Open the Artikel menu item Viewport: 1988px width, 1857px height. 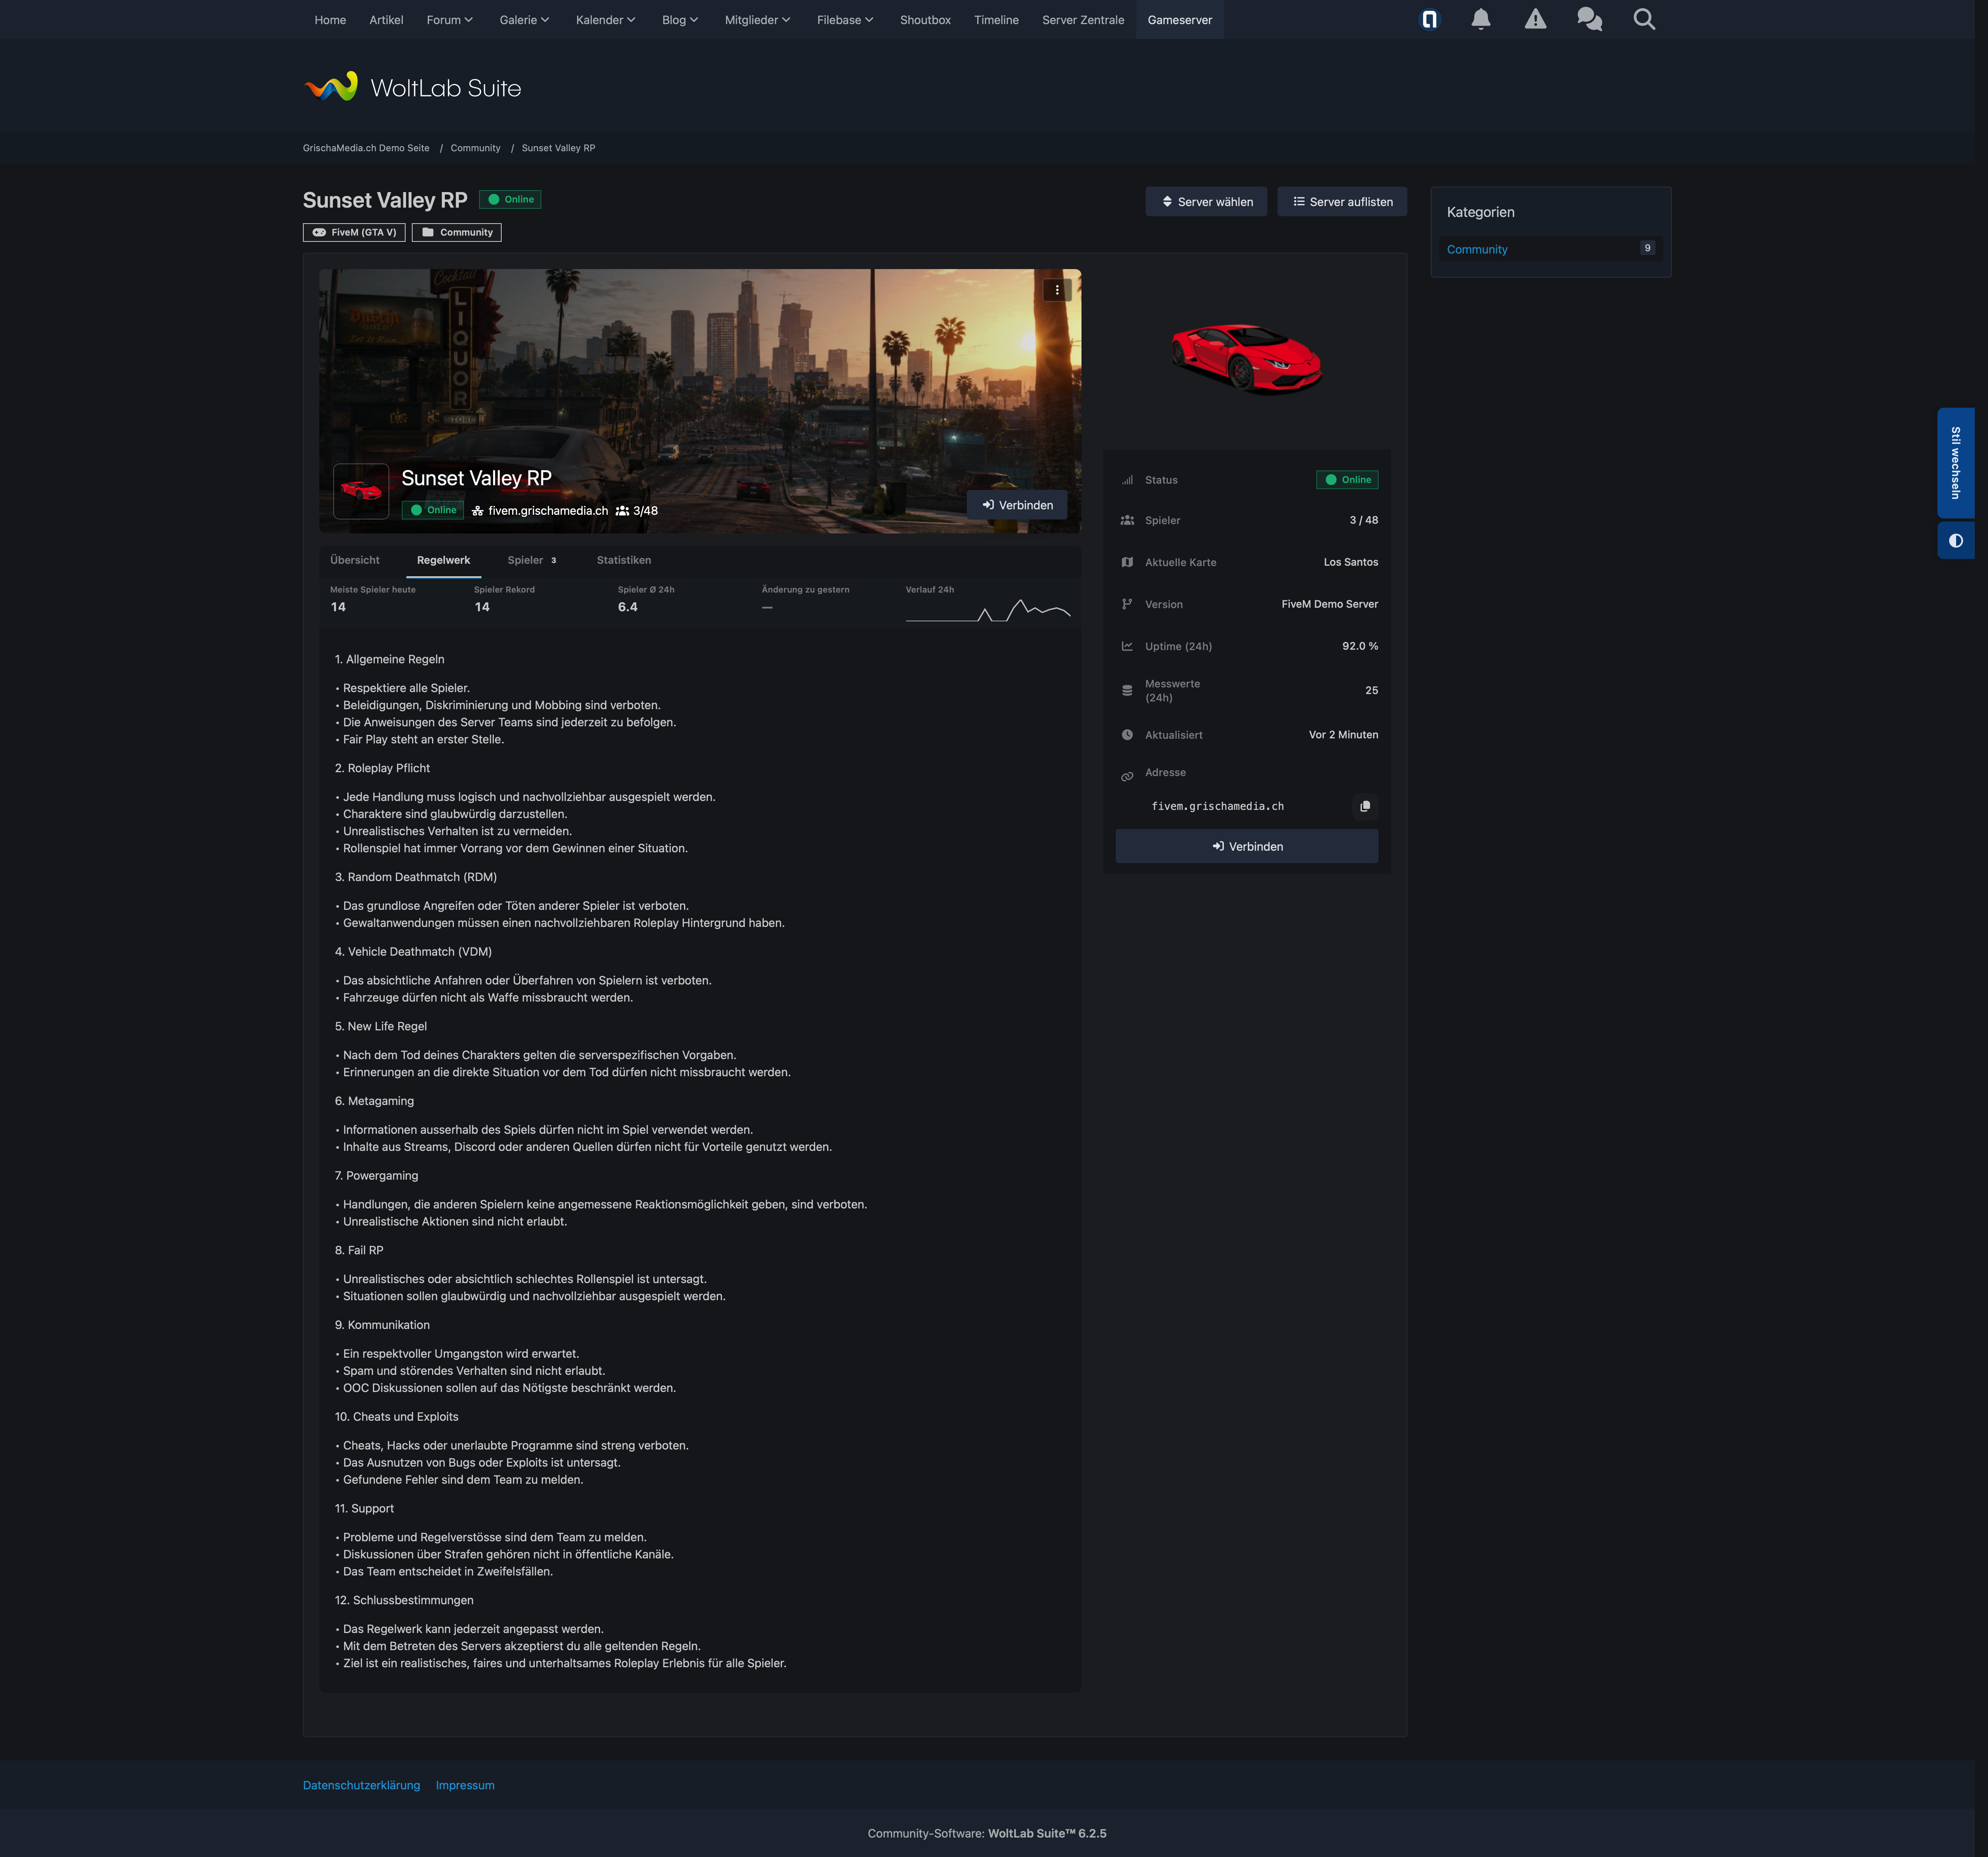click(386, 20)
